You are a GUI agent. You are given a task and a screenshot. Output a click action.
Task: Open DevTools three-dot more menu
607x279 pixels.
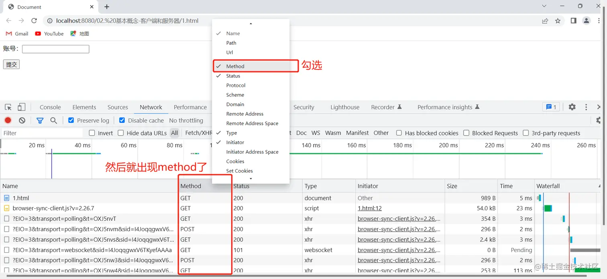coord(586,107)
